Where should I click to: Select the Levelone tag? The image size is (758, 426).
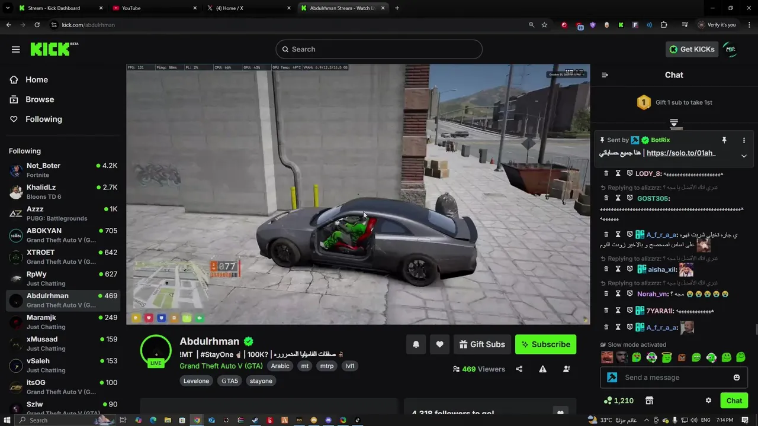(x=196, y=381)
